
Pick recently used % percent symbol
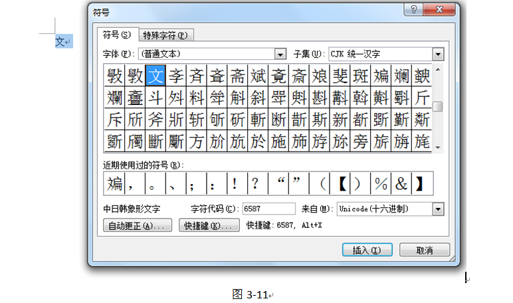click(x=381, y=183)
